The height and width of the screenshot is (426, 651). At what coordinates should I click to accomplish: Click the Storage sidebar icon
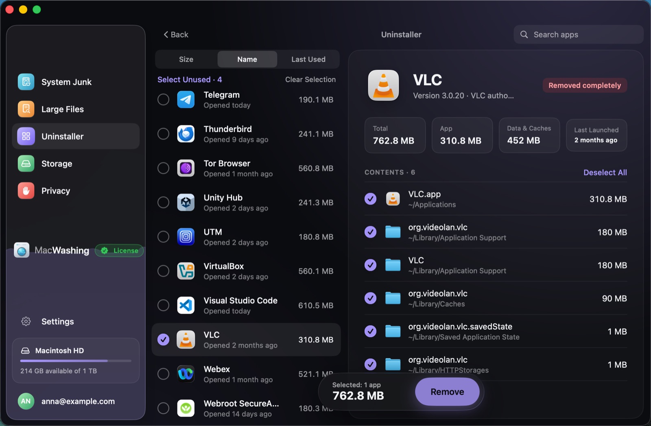tap(26, 164)
